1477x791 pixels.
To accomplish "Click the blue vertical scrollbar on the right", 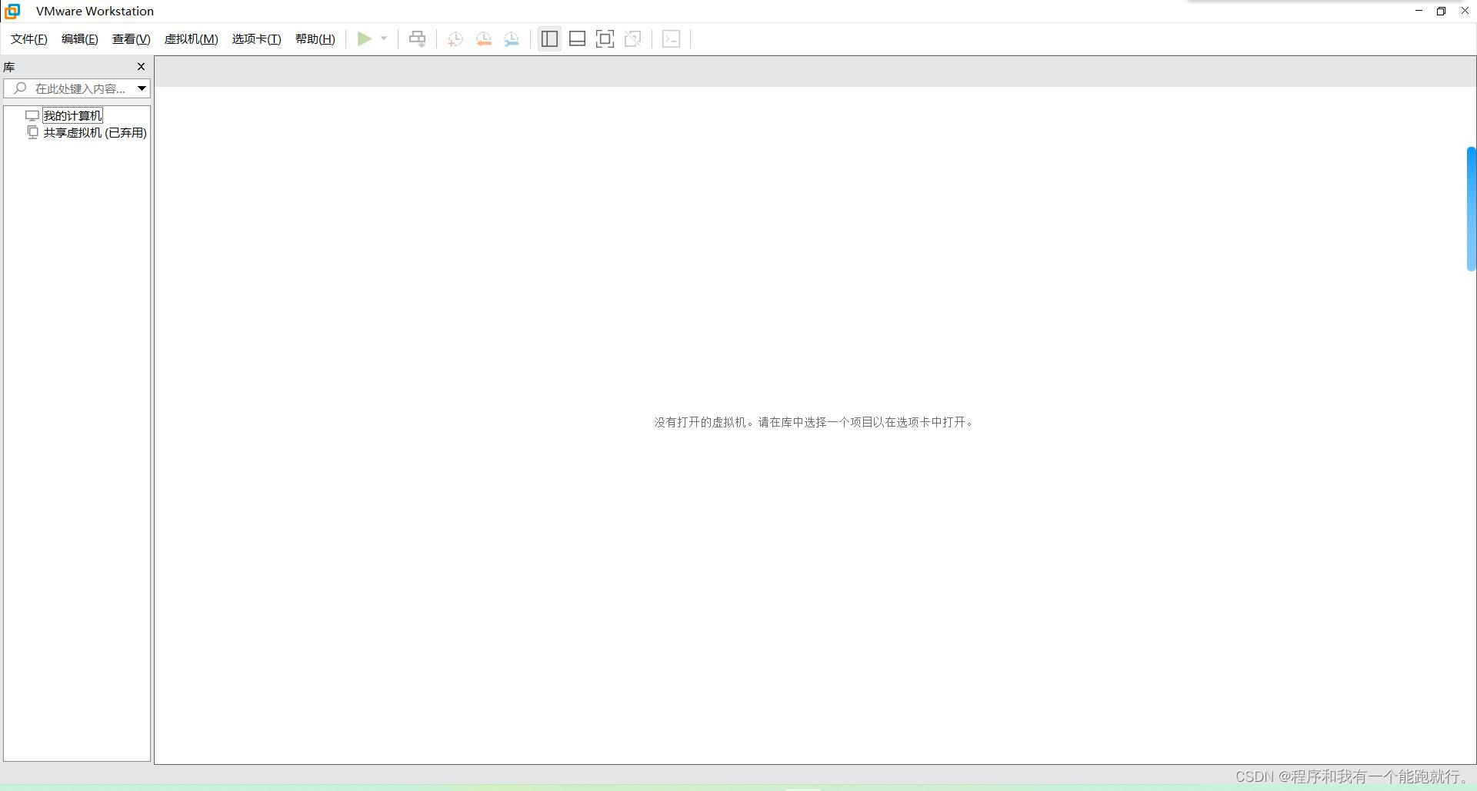I will 1472,208.
